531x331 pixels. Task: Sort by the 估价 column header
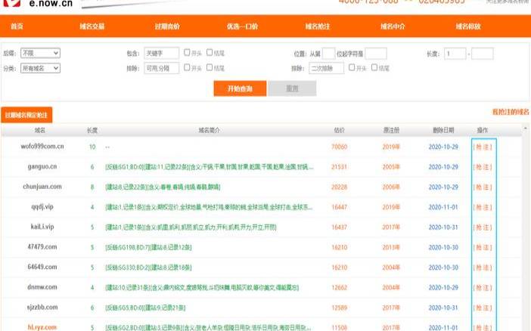click(339, 130)
